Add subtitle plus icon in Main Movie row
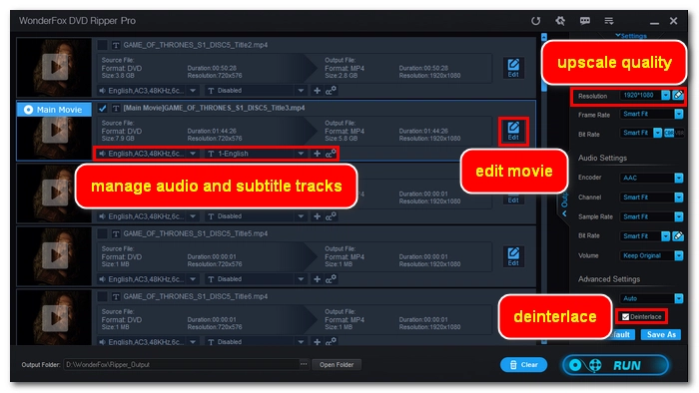 pyautogui.click(x=317, y=154)
